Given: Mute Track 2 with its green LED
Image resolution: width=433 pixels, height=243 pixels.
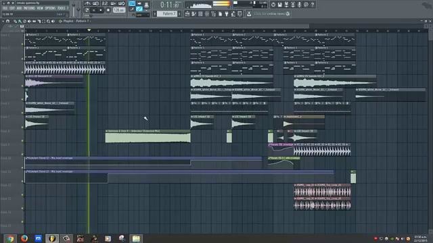Looking at the screenshot, I should [x=22, y=59].
